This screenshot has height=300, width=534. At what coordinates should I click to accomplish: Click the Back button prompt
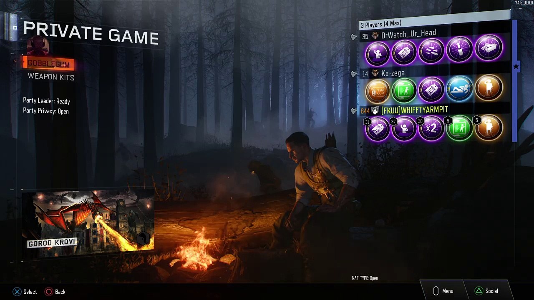(x=55, y=292)
